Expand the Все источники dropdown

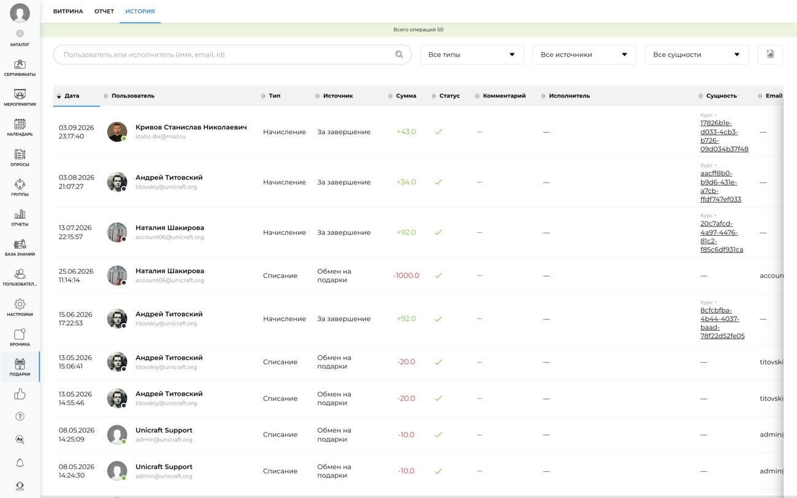[x=584, y=55]
